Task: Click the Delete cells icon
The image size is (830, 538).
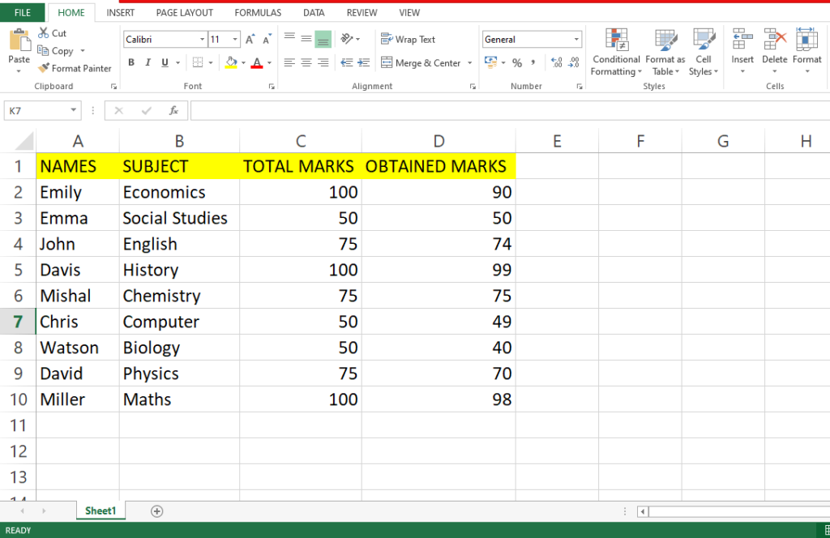Action: tap(774, 40)
